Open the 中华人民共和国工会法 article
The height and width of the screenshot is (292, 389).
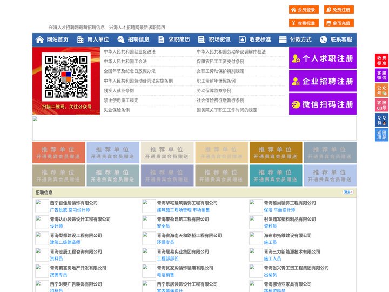coord(125,61)
